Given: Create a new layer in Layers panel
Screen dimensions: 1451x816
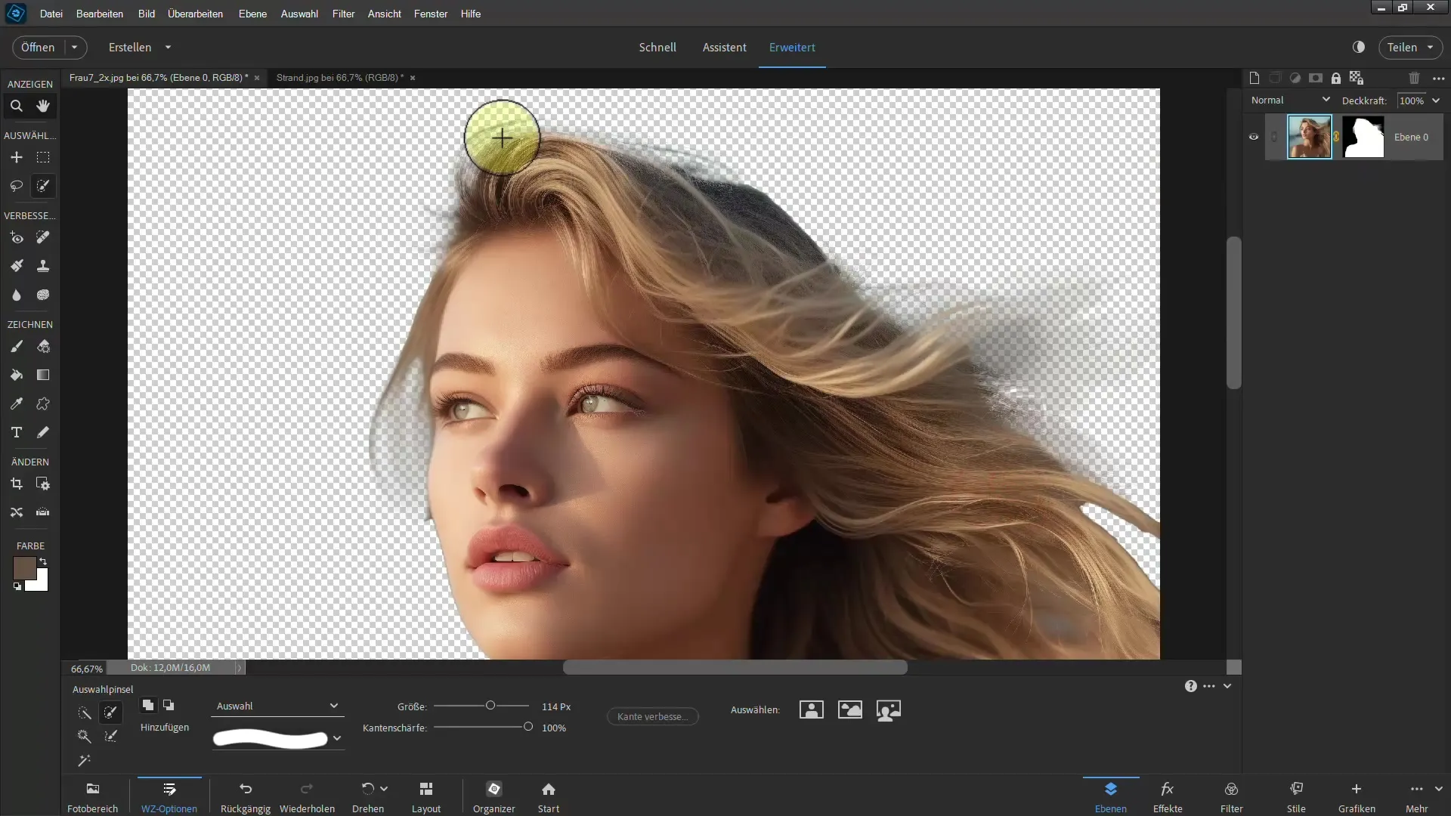Looking at the screenshot, I should coord(1255,78).
